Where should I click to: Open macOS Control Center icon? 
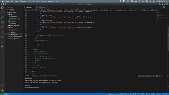(153, 1)
